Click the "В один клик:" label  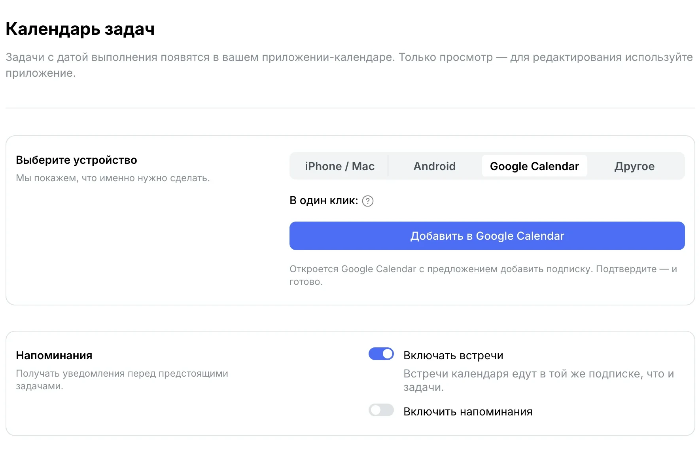pyautogui.click(x=324, y=201)
